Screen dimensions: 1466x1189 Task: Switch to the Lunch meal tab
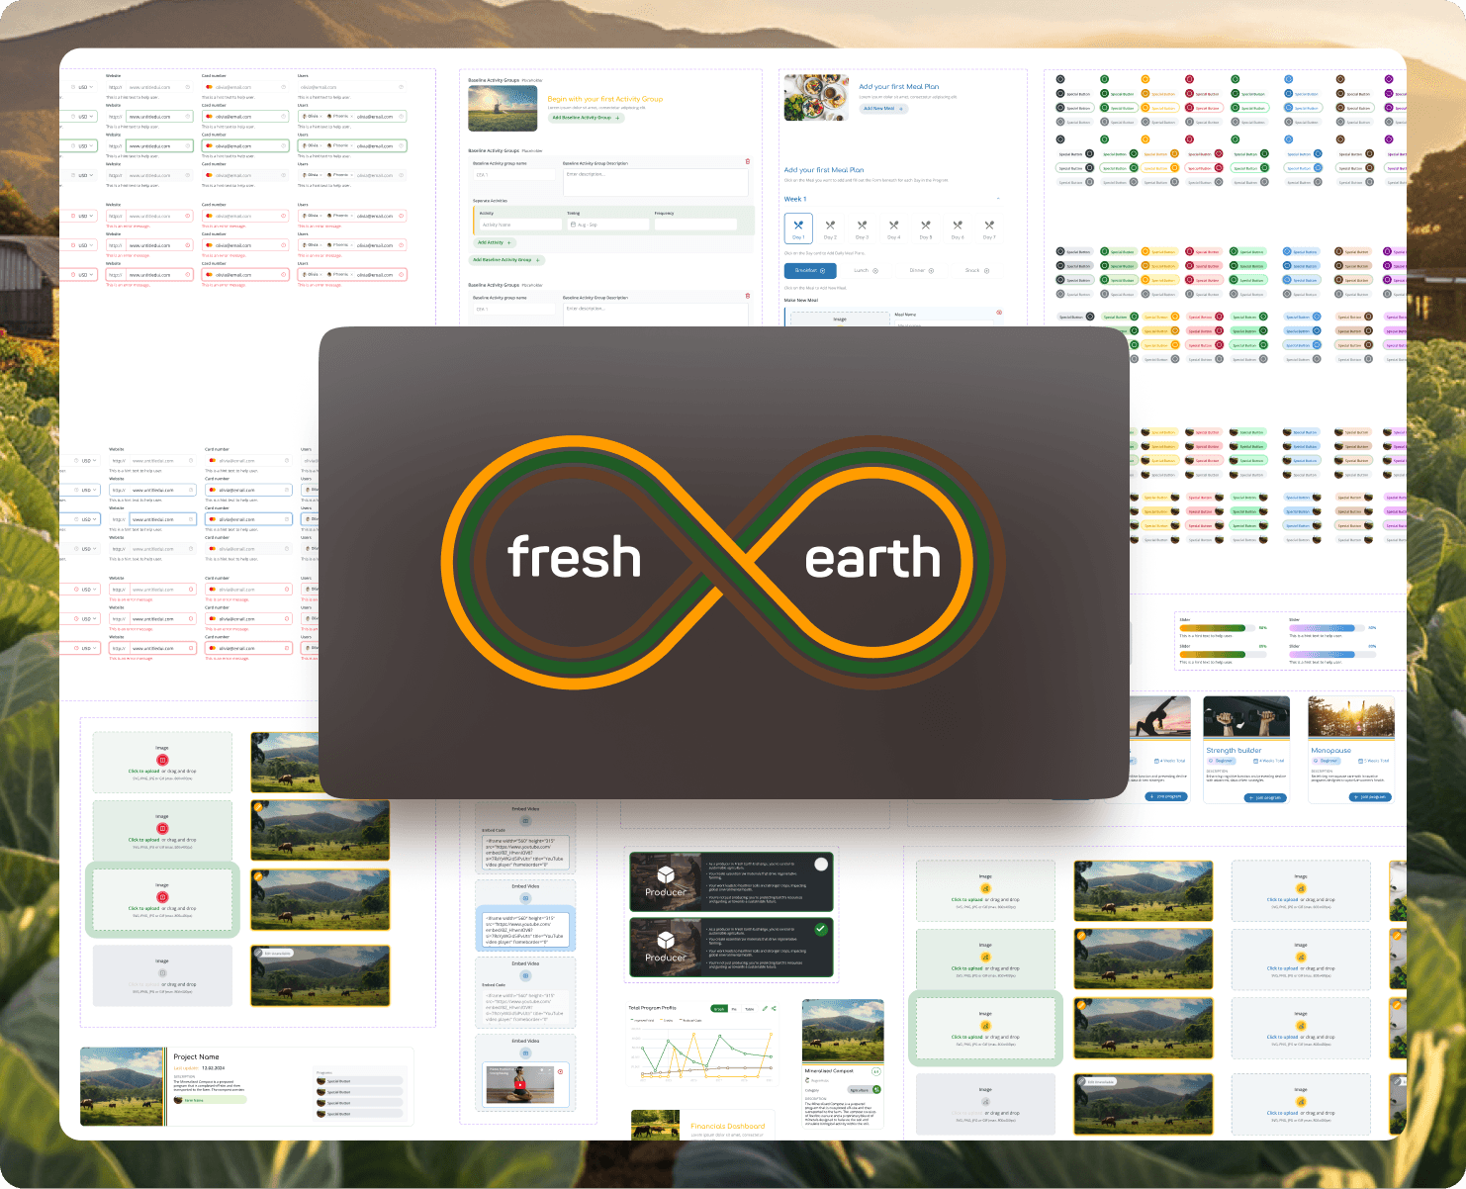pos(866,270)
